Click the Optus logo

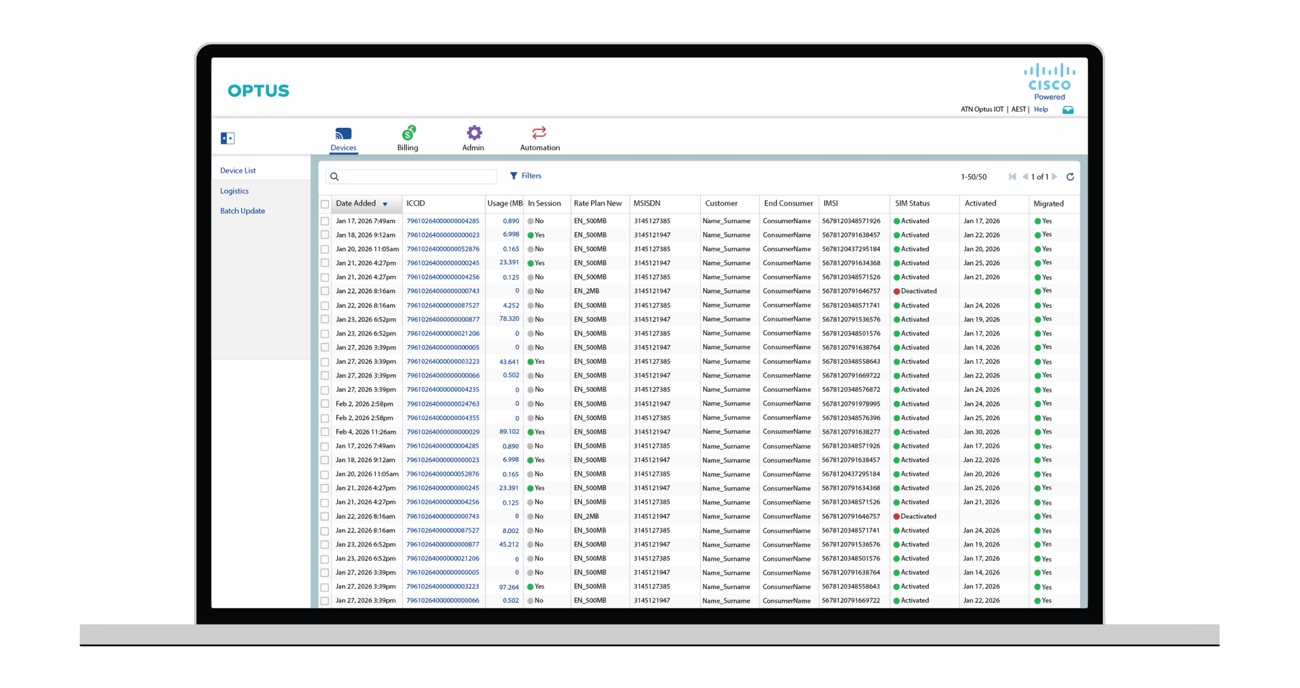259,91
